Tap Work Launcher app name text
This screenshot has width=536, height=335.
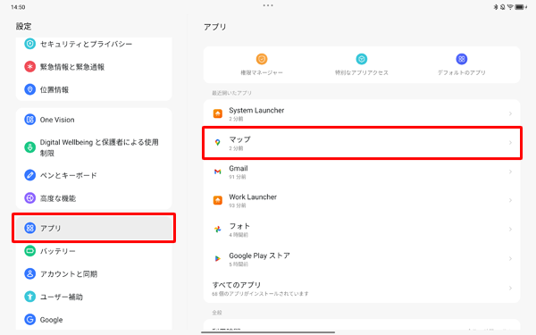tap(253, 197)
